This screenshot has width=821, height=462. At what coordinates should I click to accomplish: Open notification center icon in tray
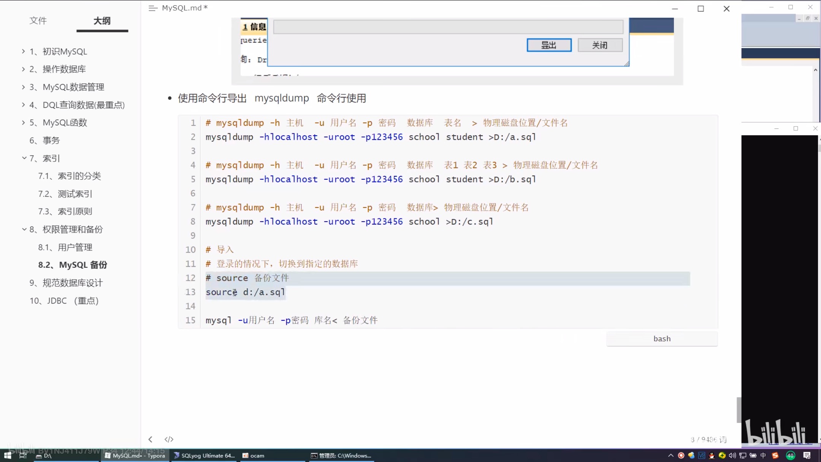pos(807,455)
